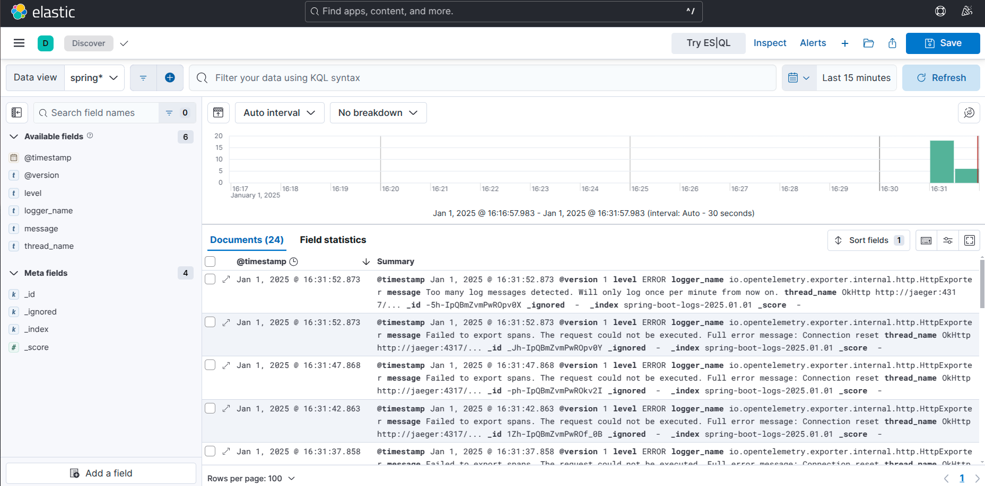Switch to the Documents tab

(247, 240)
